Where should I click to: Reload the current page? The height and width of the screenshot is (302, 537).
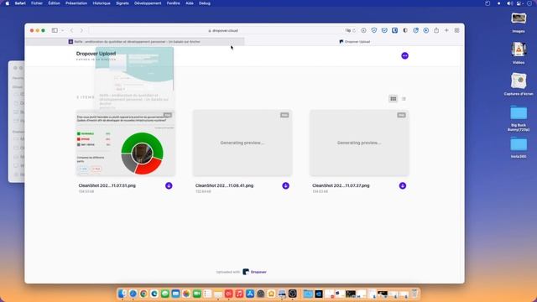(x=354, y=30)
